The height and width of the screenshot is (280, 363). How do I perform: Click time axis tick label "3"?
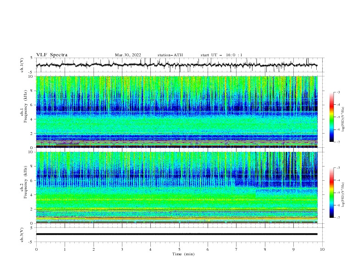click(122, 249)
